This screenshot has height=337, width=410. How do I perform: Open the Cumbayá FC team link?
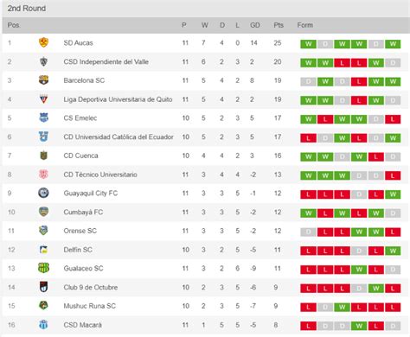(x=83, y=213)
